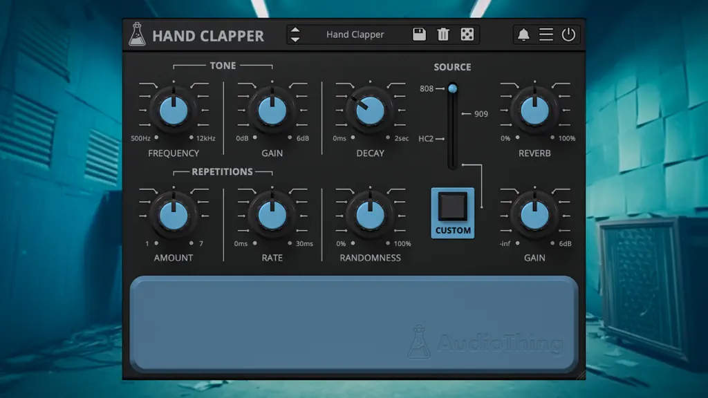Open the hamburger menu

tap(546, 35)
